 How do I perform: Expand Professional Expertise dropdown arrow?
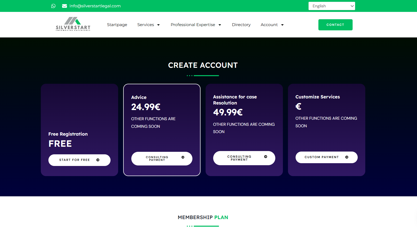click(220, 25)
